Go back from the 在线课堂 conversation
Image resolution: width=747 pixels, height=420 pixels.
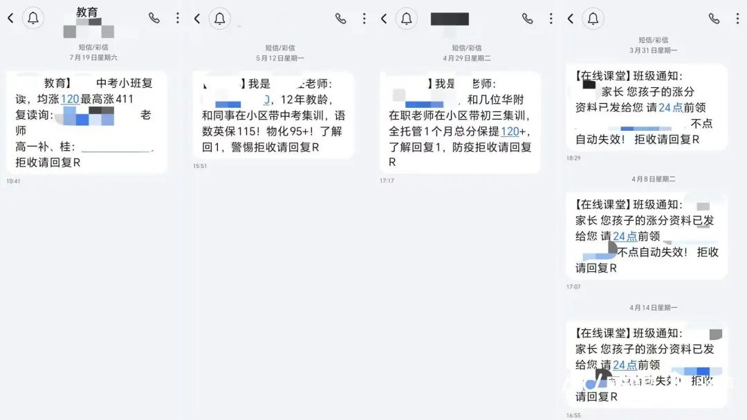click(x=571, y=19)
